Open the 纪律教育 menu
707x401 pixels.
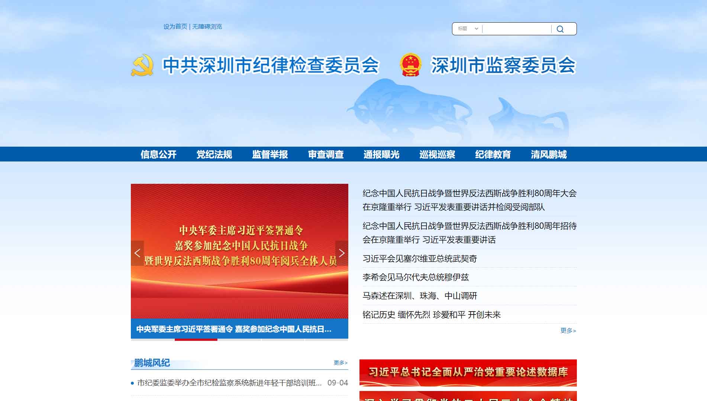coord(493,154)
